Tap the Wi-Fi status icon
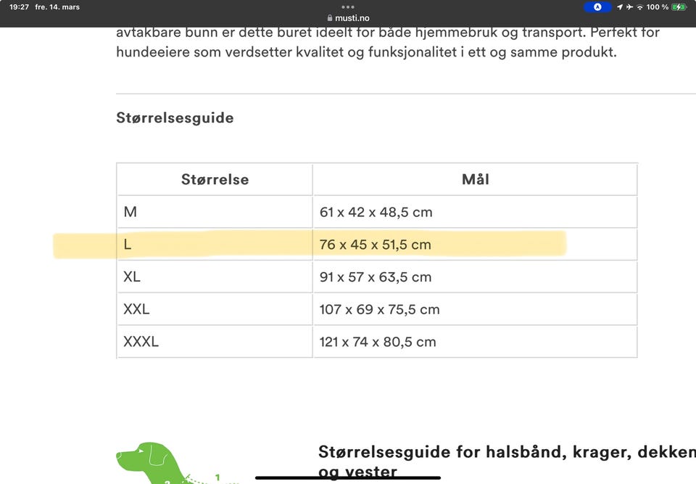The image size is (696, 484). coord(639,7)
